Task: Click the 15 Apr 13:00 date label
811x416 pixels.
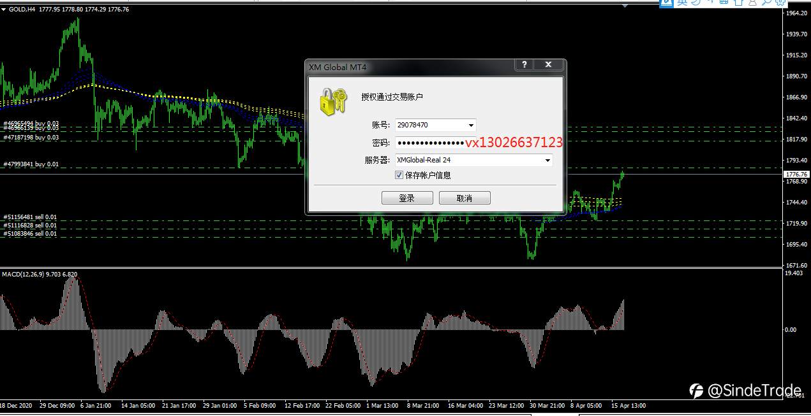Action: click(630, 405)
